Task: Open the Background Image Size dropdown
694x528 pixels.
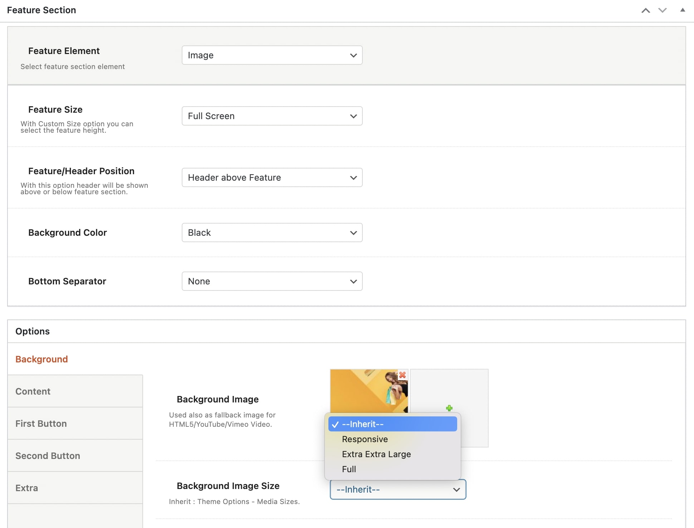Action: point(397,489)
